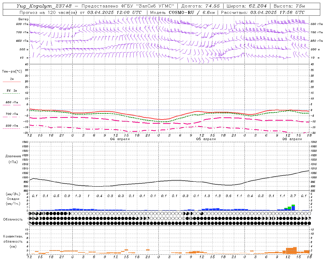Click the 05 апреля date label

206,139
